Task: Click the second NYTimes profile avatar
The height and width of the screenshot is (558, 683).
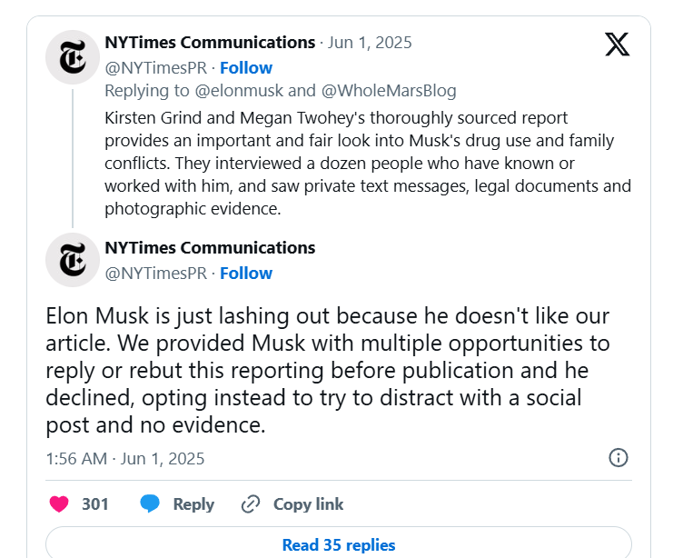Action: pos(72,260)
